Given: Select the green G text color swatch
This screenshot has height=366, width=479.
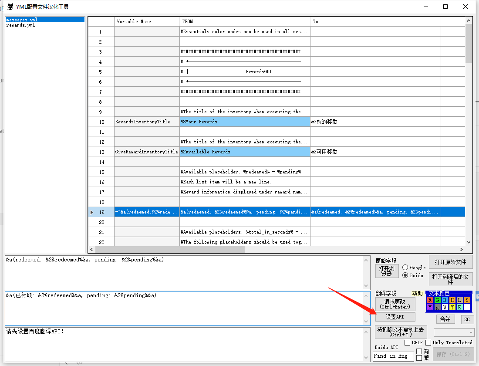Looking at the screenshot, I should pyautogui.click(x=438, y=300).
